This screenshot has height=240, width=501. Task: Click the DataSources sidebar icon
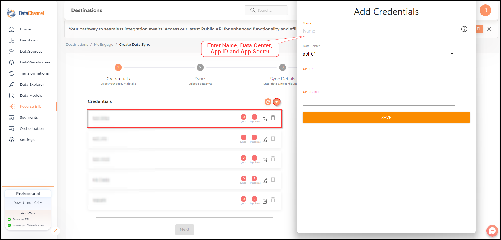tap(12, 51)
